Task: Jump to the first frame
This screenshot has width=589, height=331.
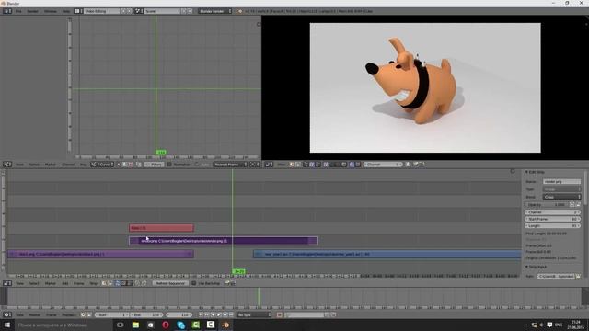Action: pos(201,314)
